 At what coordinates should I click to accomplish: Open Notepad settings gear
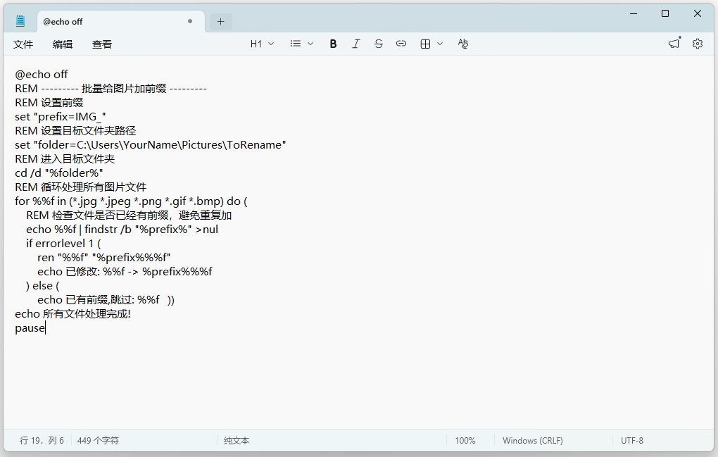click(698, 44)
